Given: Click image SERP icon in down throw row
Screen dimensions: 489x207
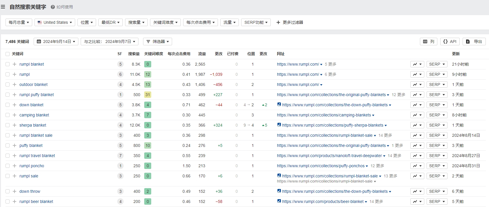Looking at the screenshot, I should click(x=279, y=191).
